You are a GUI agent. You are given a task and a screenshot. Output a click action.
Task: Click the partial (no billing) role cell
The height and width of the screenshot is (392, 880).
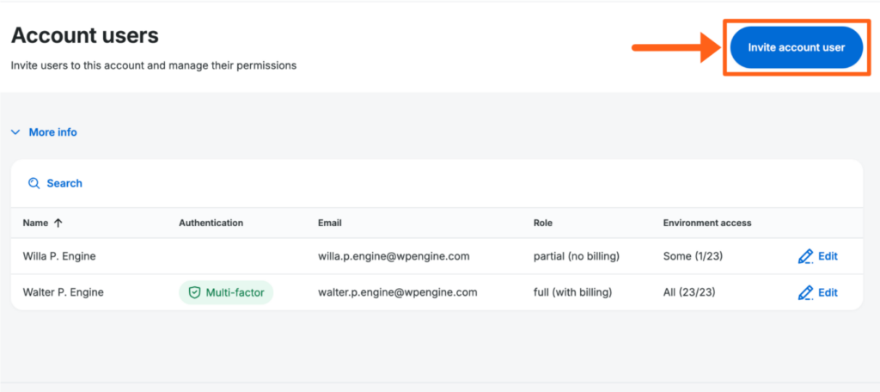click(x=577, y=256)
